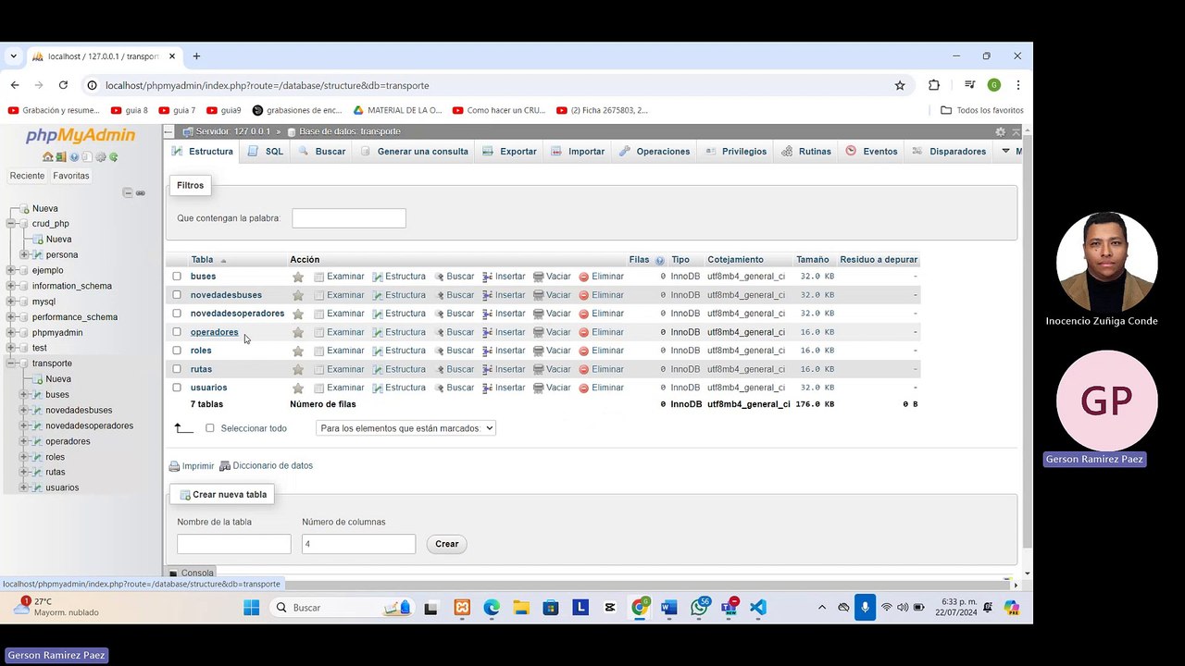The height and width of the screenshot is (666, 1185).
Task: Open the Operaciones tab
Action: point(655,152)
